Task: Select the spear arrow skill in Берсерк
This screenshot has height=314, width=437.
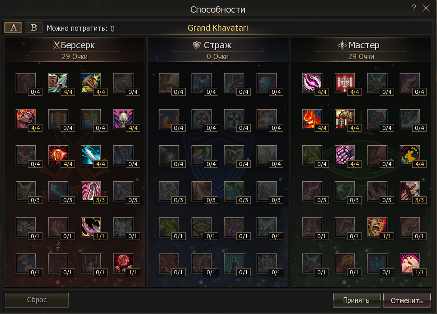Action: pyautogui.click(x=58, y=83)
